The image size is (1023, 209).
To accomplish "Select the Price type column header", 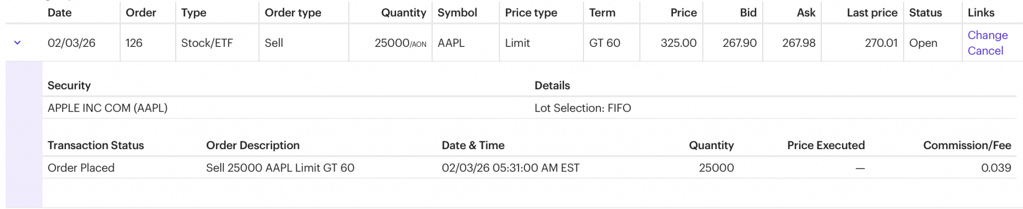I will click(531, 13).
